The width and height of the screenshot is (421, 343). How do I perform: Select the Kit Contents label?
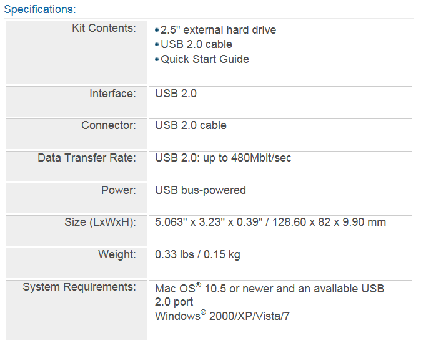[104, 28]
